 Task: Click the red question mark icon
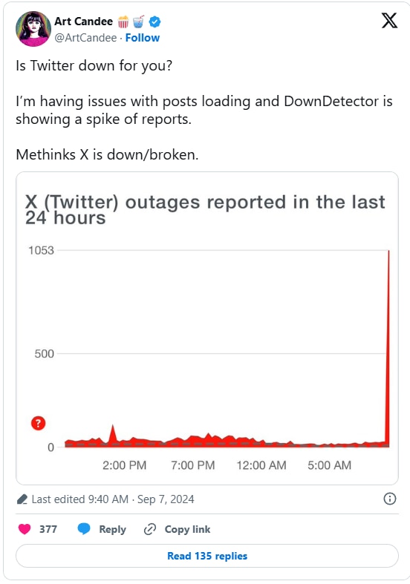click(x=38, y=423)
